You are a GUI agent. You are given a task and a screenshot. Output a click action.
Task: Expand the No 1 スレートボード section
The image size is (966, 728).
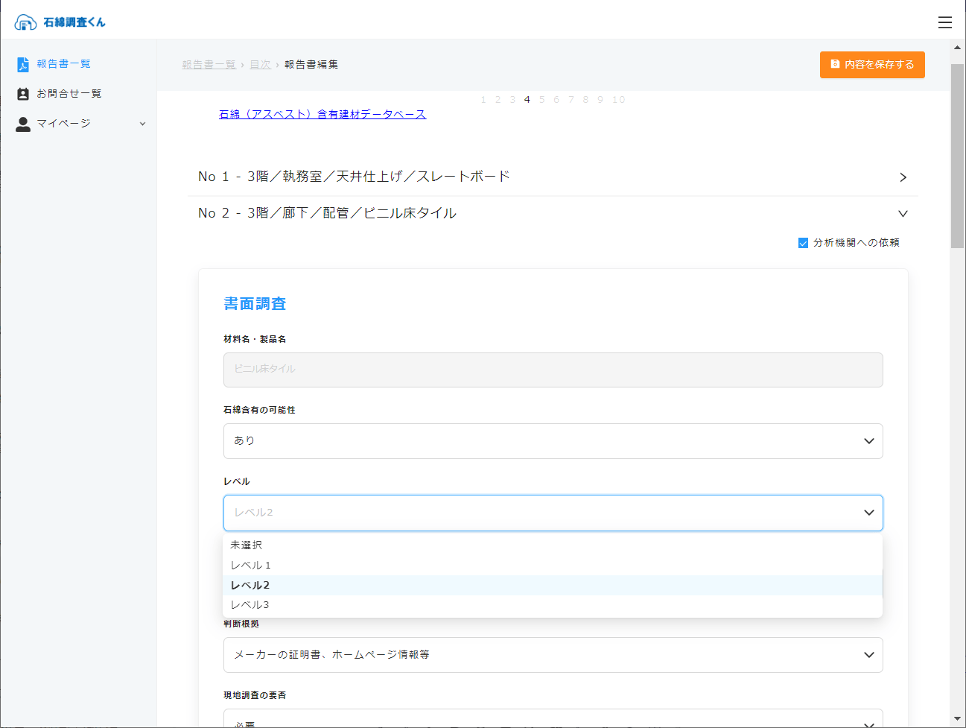(903, 177)
